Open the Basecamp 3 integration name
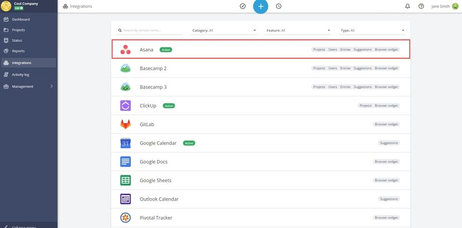Screen dimensions: 462x228 (153, 87)
